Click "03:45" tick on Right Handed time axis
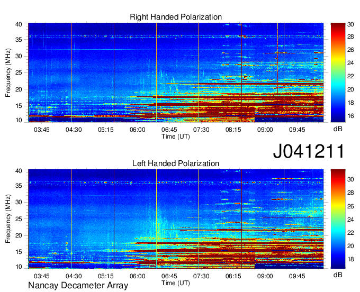Viewport: 360px width, 292px height. click(41, 130)
